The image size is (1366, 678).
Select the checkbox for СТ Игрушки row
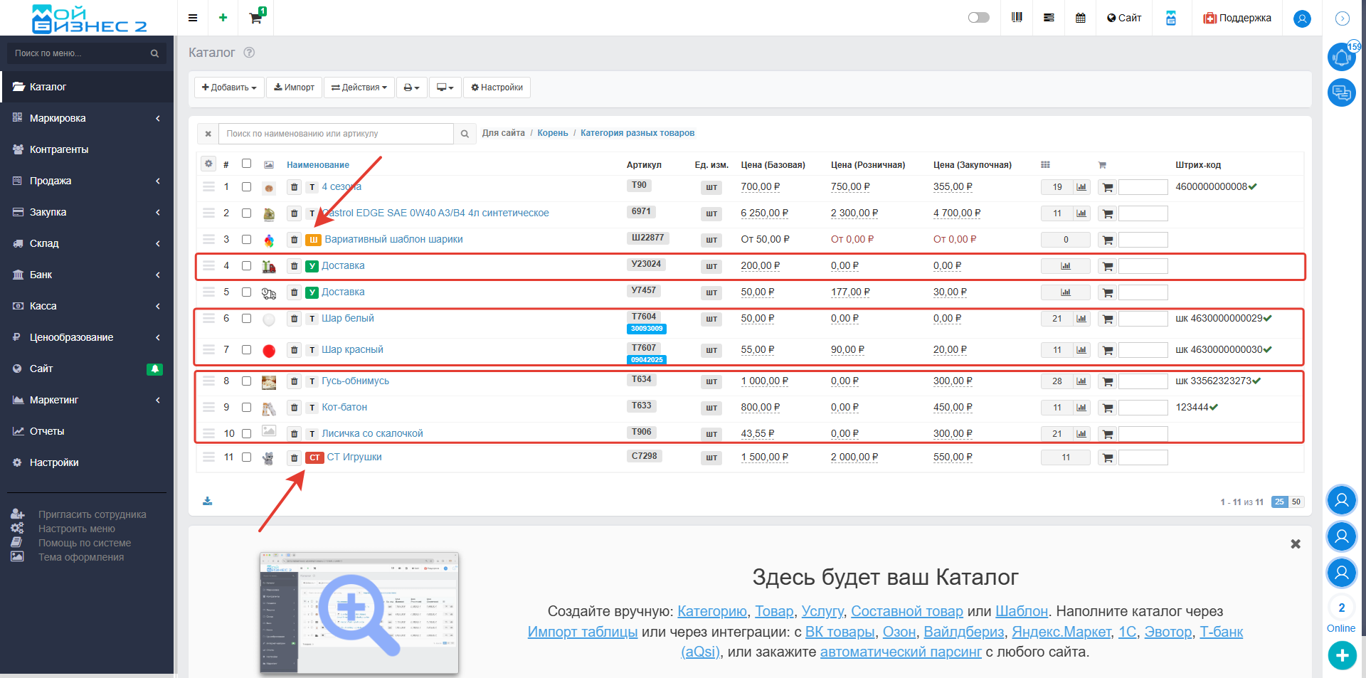tap(246, 457)
